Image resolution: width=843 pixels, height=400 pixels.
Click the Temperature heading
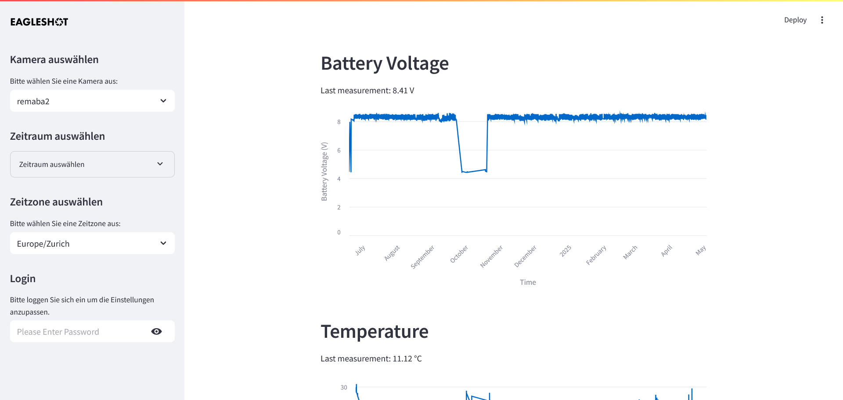(375, 332)
